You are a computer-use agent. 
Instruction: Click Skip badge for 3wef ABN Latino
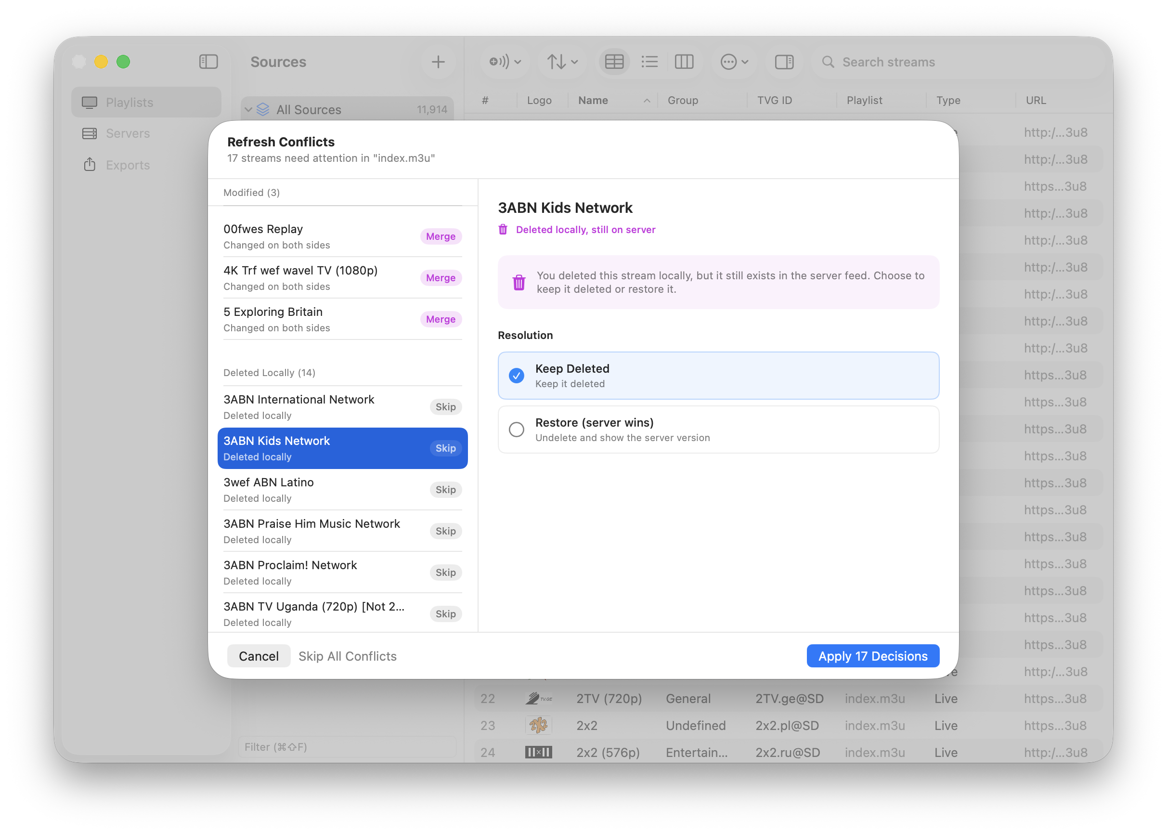pos(445,490)
